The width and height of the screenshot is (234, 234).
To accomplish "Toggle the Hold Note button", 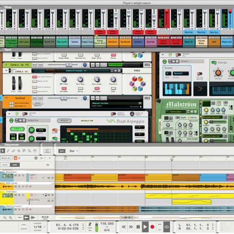I will [64, 88].
